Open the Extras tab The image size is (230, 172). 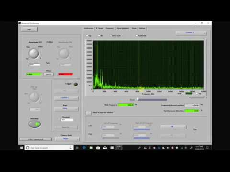[134, 28]
